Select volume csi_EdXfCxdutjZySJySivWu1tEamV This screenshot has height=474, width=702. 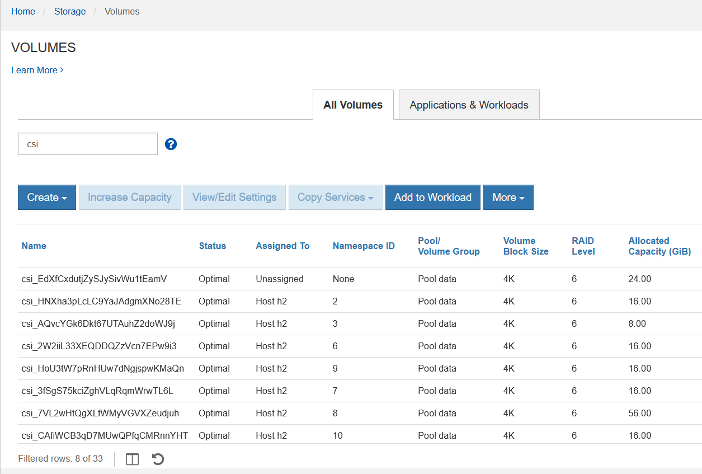[x=95, y=279]
